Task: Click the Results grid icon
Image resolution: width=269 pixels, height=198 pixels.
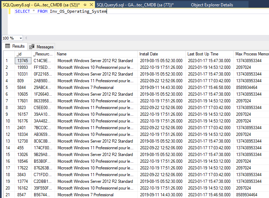Action: [7, 46]
